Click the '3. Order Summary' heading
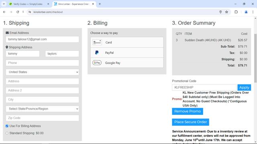257x144 pixels. coord(194,23)
